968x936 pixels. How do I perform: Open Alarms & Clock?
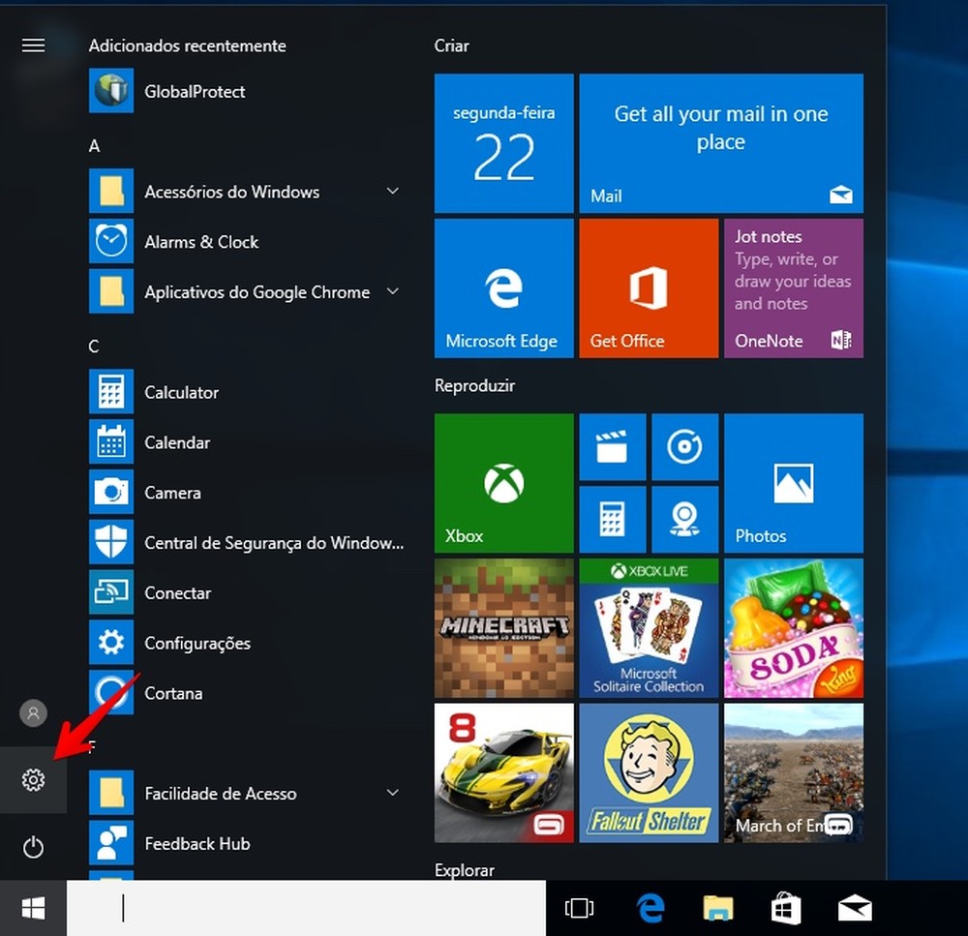pyautogui.click(x=201, y=241)
